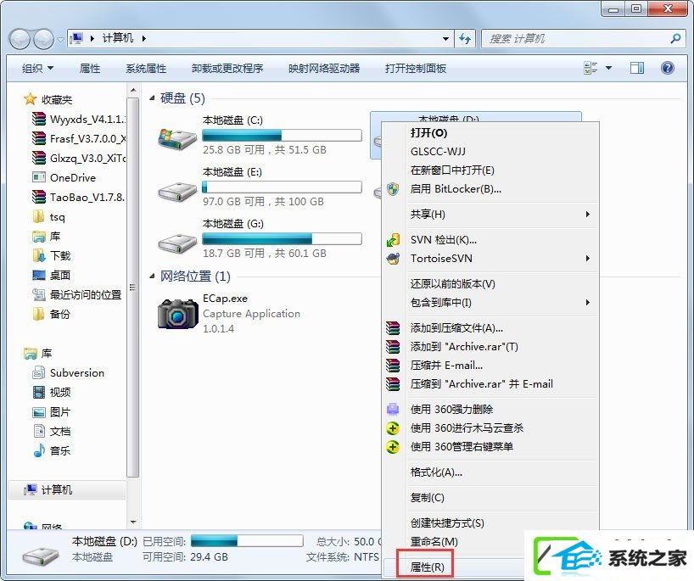Click the refresh button beside address bar
694x581 pixels.
pyautogui.click(x=465, y=38)
